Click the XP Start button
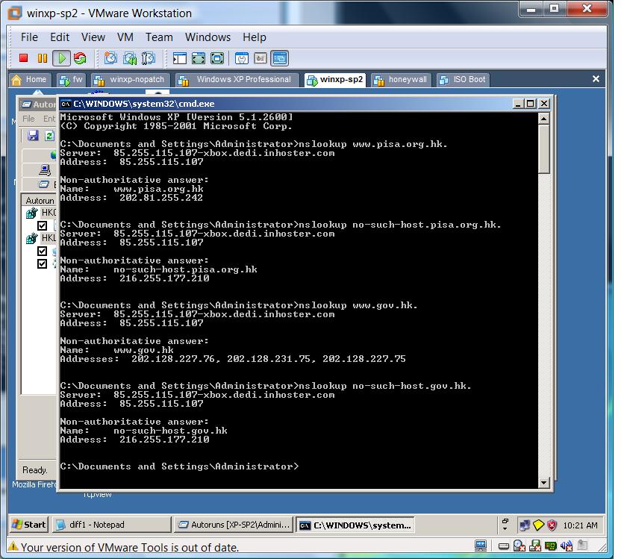Screen dimensions: 627x559 (x=29, y=525)
